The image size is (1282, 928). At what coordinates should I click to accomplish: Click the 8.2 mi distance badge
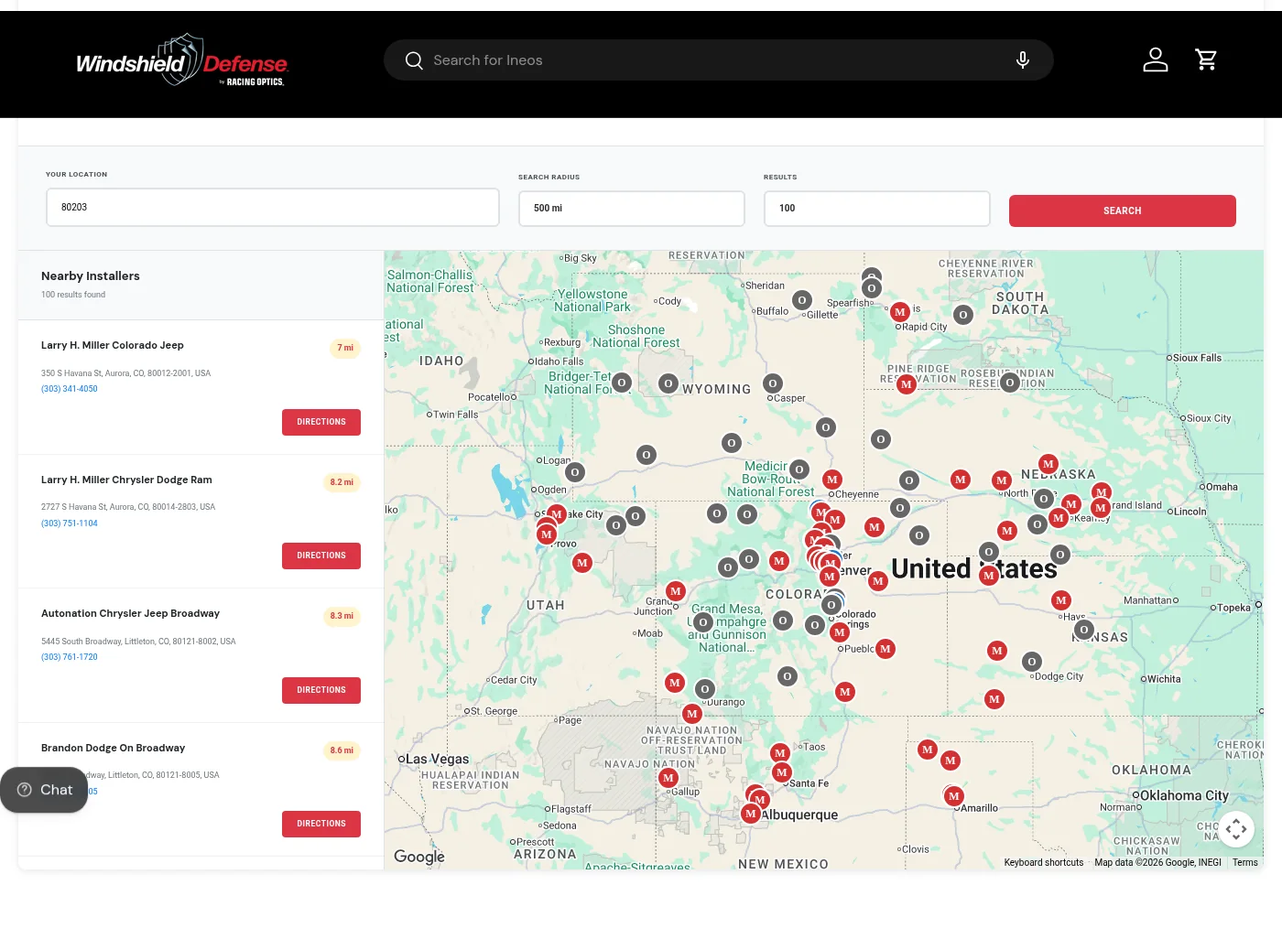(342, 482)
